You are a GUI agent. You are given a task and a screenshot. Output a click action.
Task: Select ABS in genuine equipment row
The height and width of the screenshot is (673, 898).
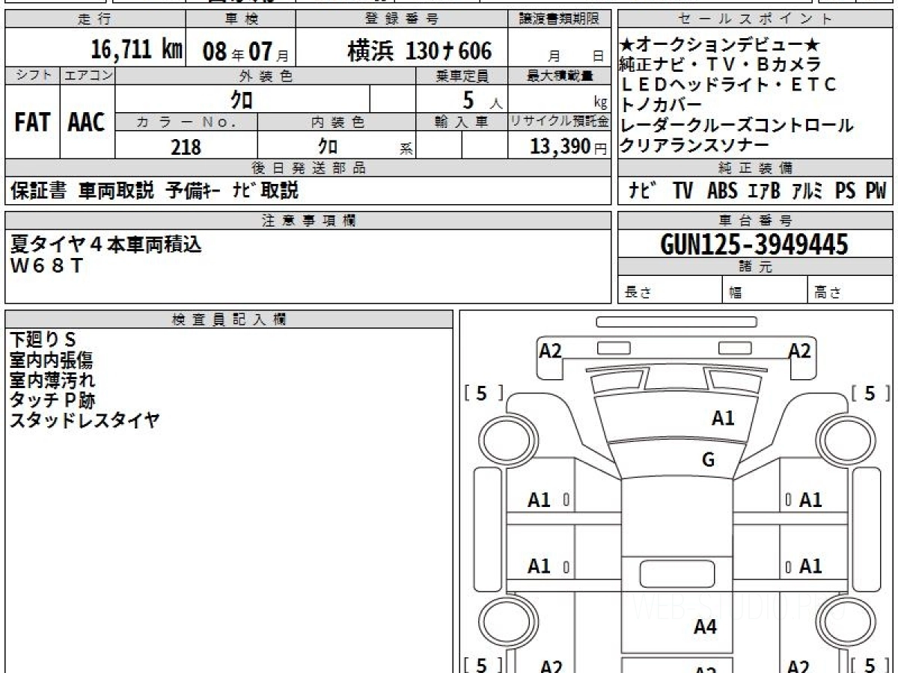[722, 191]
